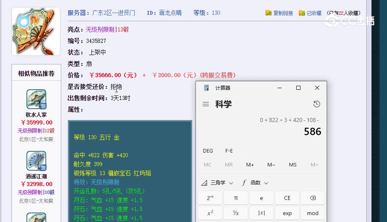Click the 科学 mode title
The image size is (387, 222).
pos(223,104)
